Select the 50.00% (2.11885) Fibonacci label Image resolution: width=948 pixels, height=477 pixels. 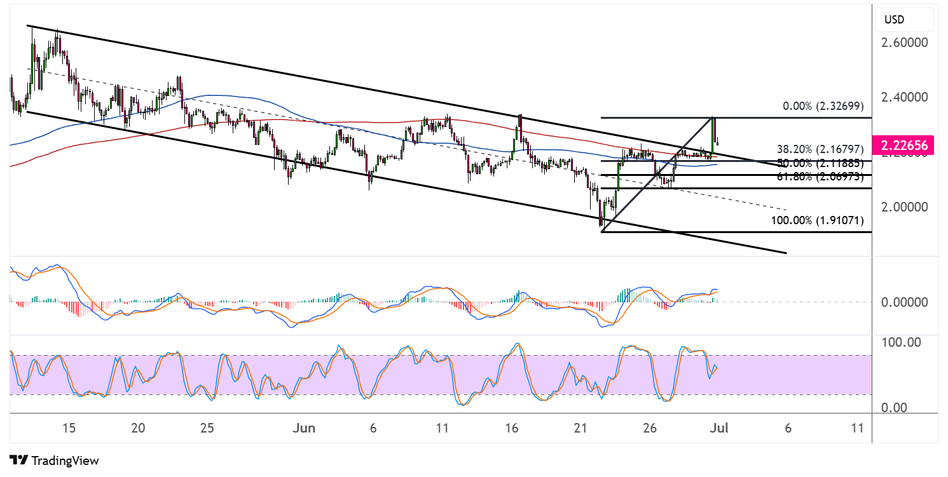pyautogui.click(x=820, y=163)
